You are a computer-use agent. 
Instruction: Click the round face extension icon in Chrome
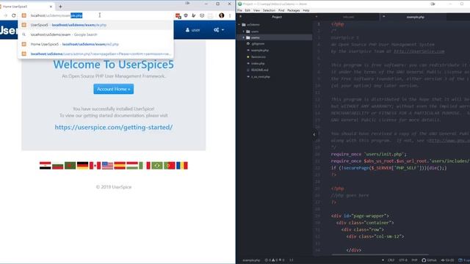tap(202, 15)
